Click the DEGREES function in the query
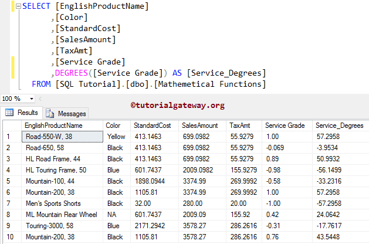The height and width of the screenshot is (244, 369). [x=72, y=73]
